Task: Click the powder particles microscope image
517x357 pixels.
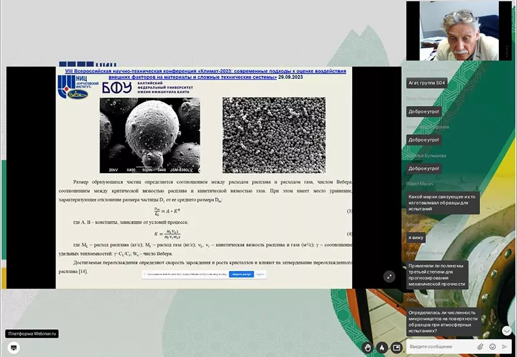Action: click(x=274, y=135)
